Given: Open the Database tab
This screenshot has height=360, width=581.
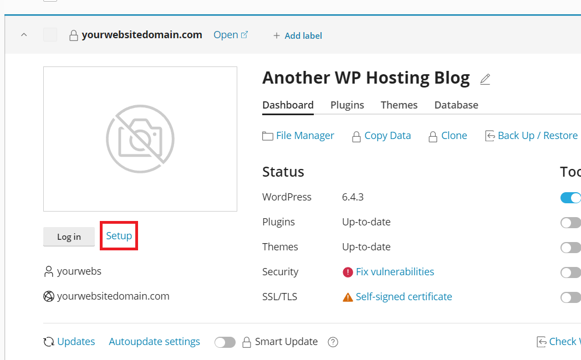Looking at the screenshot, I should 456,105.
